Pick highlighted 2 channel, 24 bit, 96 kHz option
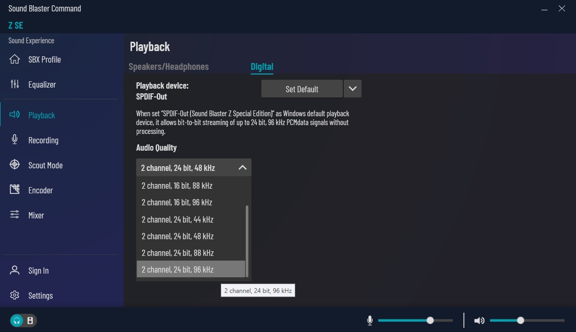This screenshot has height=332, width=576. coord(190,269)
